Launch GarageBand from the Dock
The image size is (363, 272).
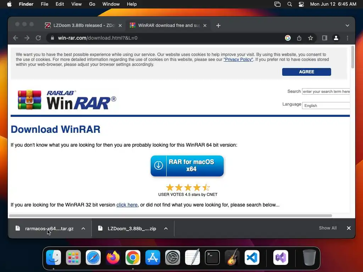pyautogui.click(x=232, y=257)
